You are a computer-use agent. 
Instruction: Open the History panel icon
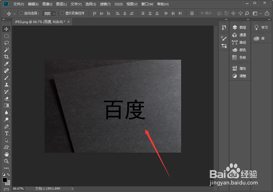224,27
